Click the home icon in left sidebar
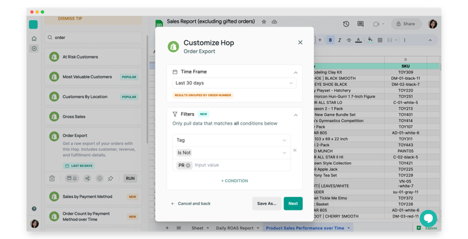The height and width of the screenshot is (239, 468). 34,38
